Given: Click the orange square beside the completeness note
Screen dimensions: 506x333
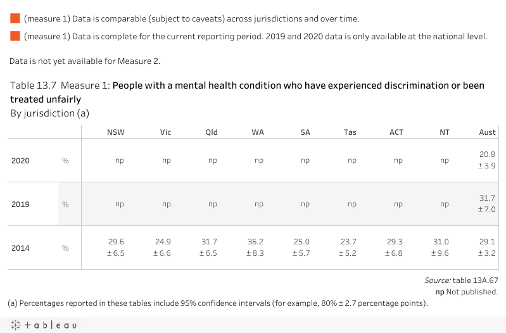Looking at the screenshot, I should [x=15, y=37].
